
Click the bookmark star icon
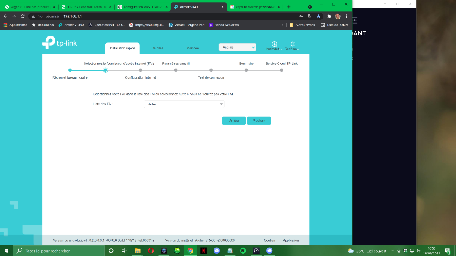tap(318, 16)
